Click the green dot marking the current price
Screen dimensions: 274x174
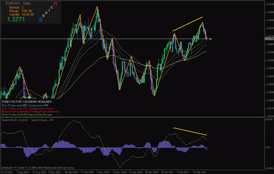click(x=211, y=39)
